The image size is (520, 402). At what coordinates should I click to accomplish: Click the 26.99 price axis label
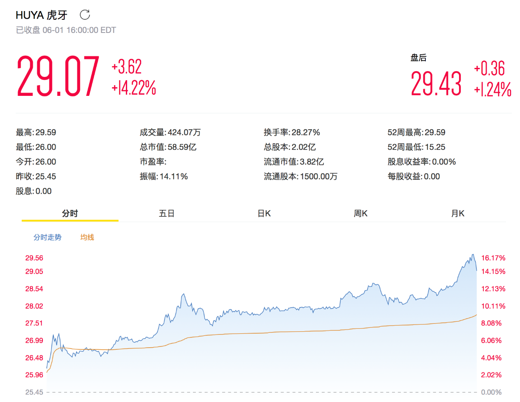tap(34, 341)
